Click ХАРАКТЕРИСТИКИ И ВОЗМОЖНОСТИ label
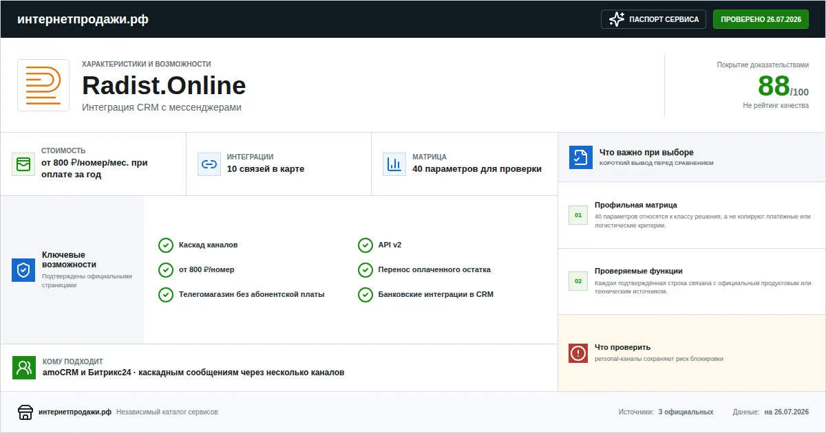 point(147,64)
